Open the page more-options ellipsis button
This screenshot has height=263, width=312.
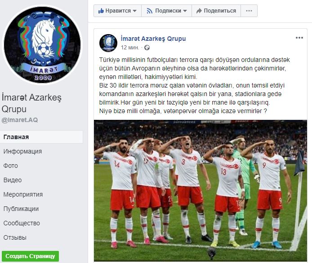click(x=249, y=11)
